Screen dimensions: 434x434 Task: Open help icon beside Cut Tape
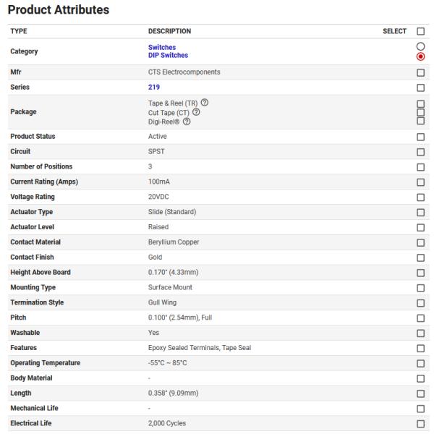coord(196,111)
